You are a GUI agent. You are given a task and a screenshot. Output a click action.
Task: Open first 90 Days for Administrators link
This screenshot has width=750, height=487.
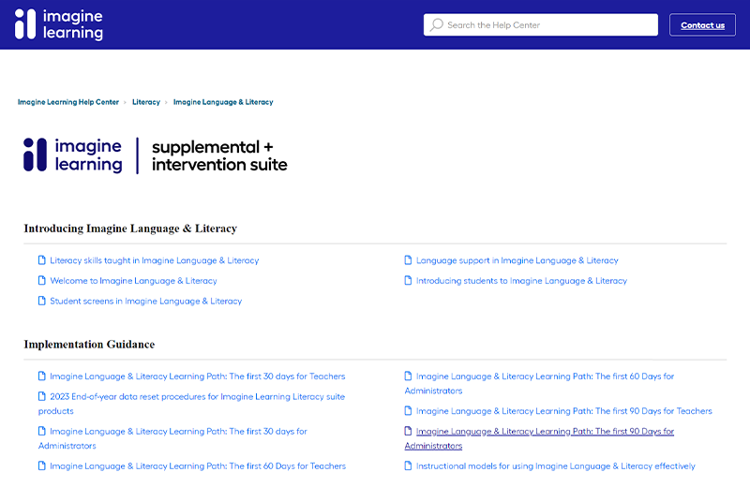[544, 432]
